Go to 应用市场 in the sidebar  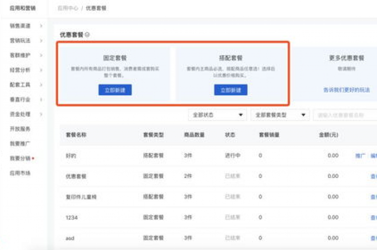(20, 173)
